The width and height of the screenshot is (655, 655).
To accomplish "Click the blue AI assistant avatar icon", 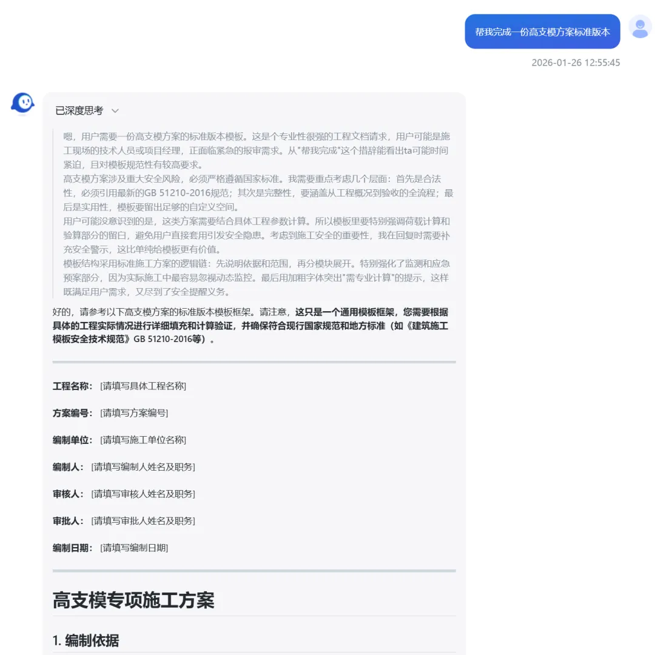I will 22,103.
